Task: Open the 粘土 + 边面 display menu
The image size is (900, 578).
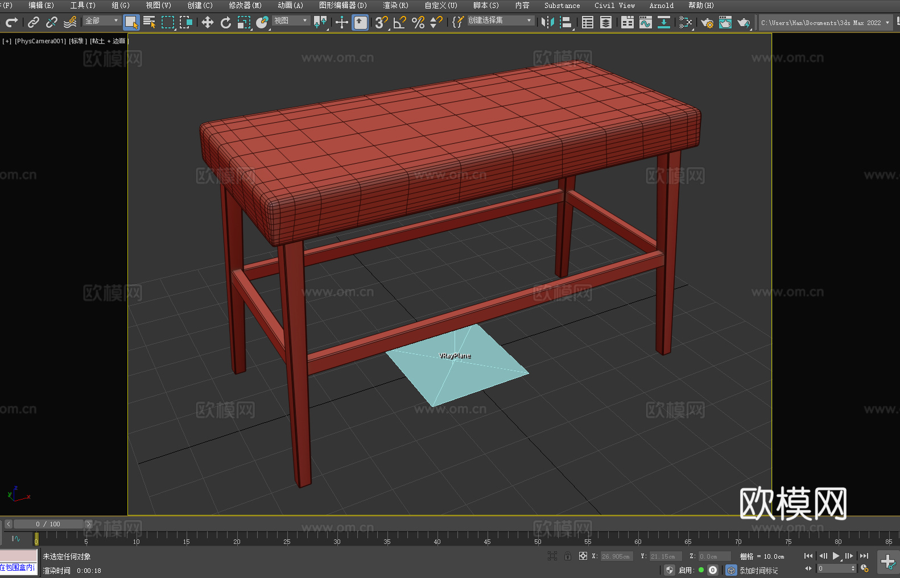Action: pyautogui.click(x=109, y=41)
